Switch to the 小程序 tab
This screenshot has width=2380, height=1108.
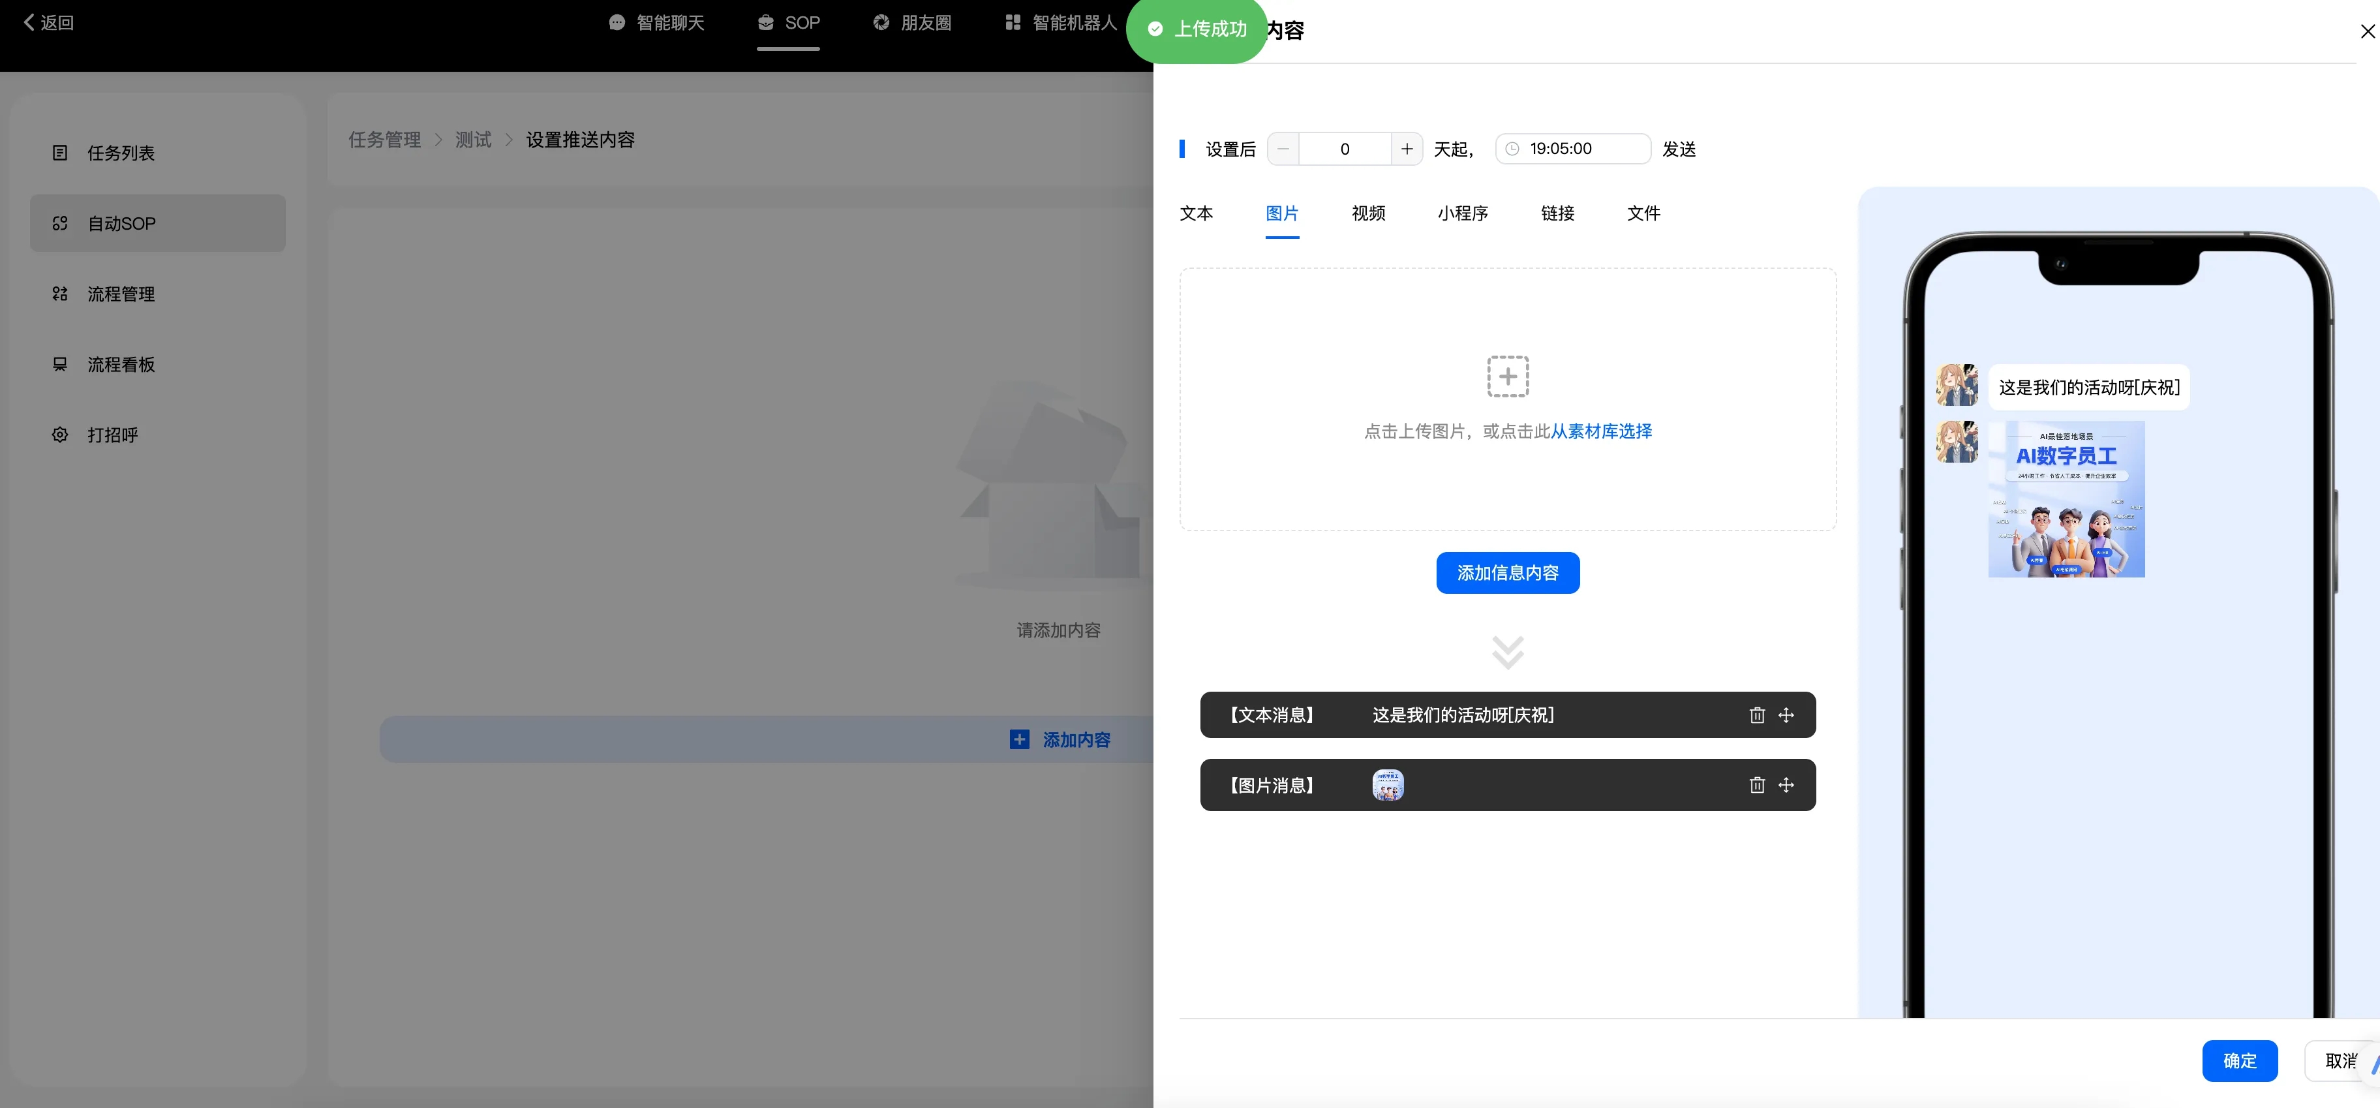[1461, 213]
